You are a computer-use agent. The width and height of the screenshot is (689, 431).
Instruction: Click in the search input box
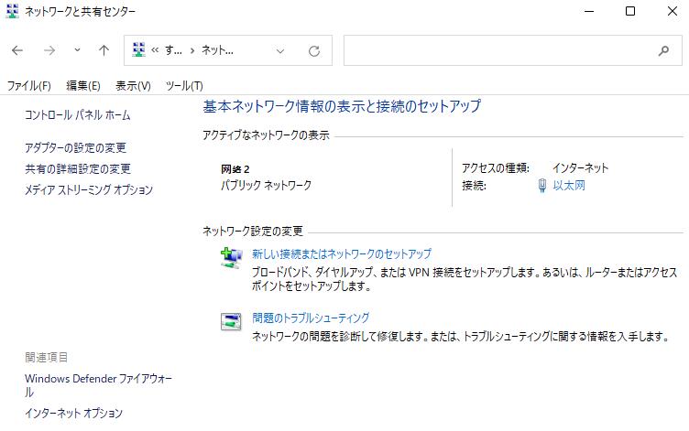495,51
